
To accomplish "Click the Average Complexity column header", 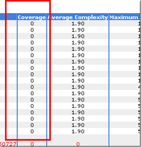I will coord(78,17).
